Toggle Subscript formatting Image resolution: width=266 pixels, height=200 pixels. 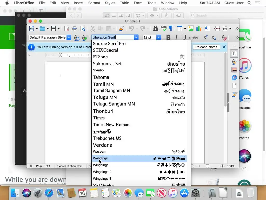214,37
